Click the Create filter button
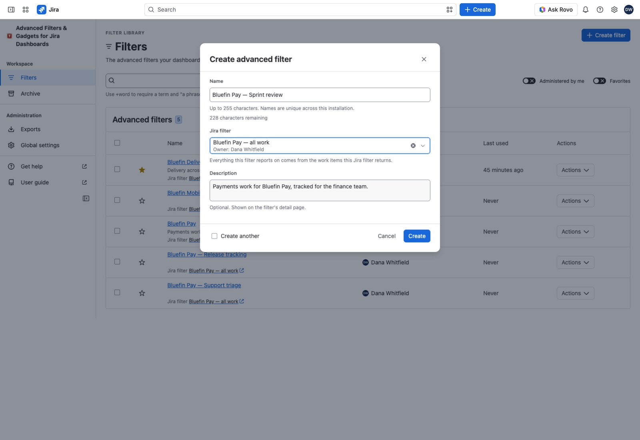This screenshot has height=440, width=640. tap(606, 35)
